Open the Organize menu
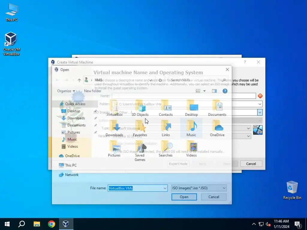The height and width of the screenshot is (230, 307). pyautogui.click(x=66, y=91)
